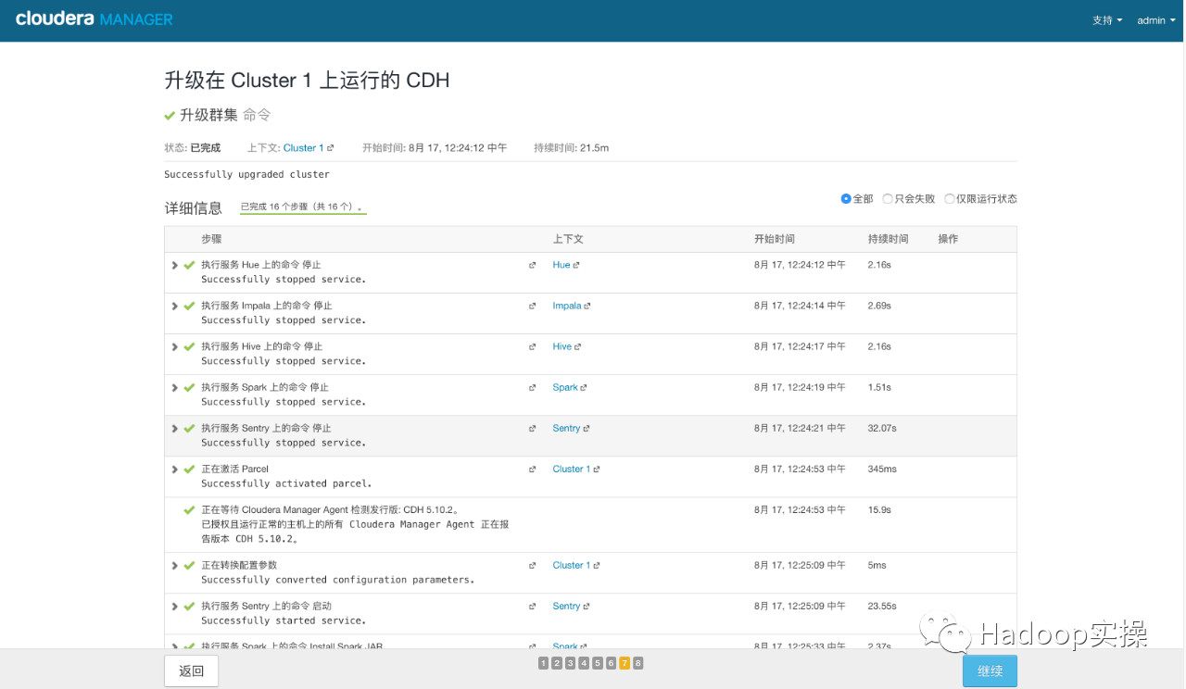Expand the Sentry start command row
The width and height of the screenshot is (1186, 689).
tap(174, 607)
